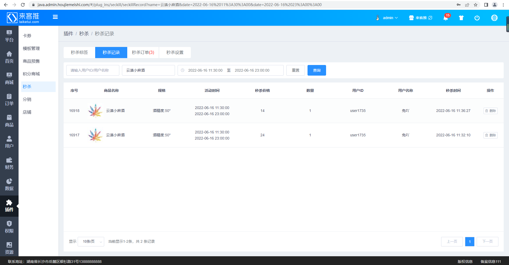Delete record 16917
The image size is (509, 265).
490,135
